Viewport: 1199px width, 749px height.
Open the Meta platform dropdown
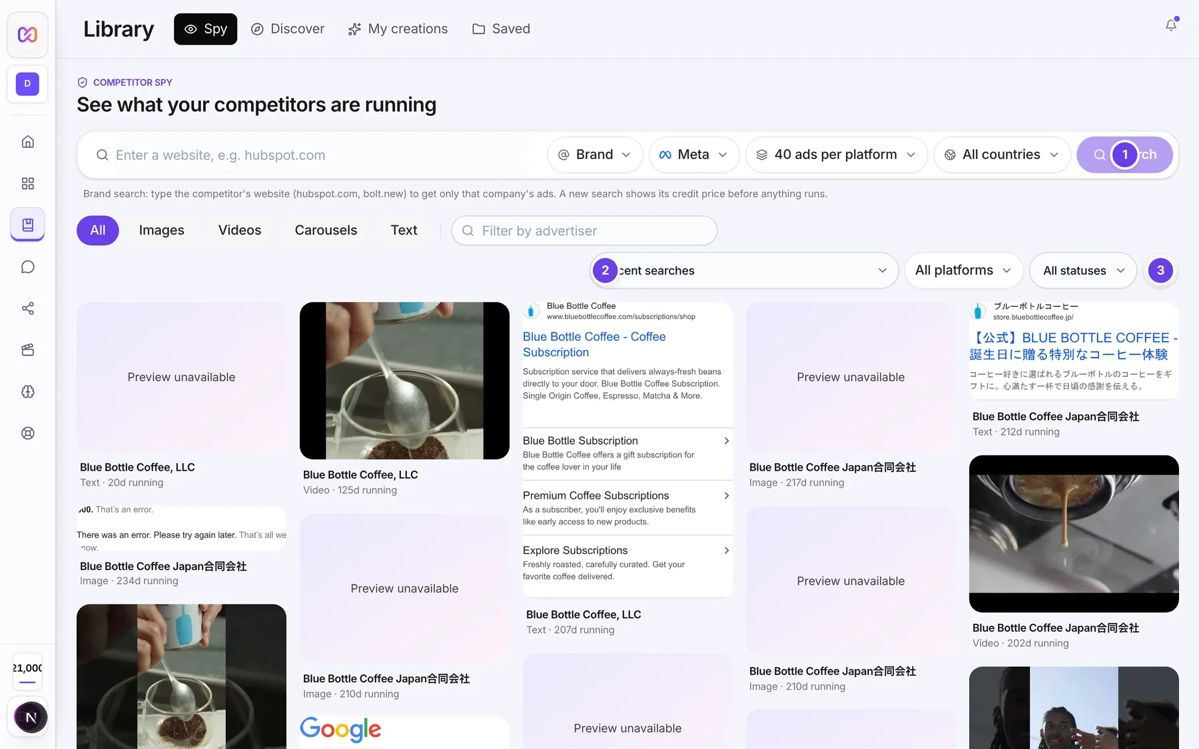coord(694,155)
